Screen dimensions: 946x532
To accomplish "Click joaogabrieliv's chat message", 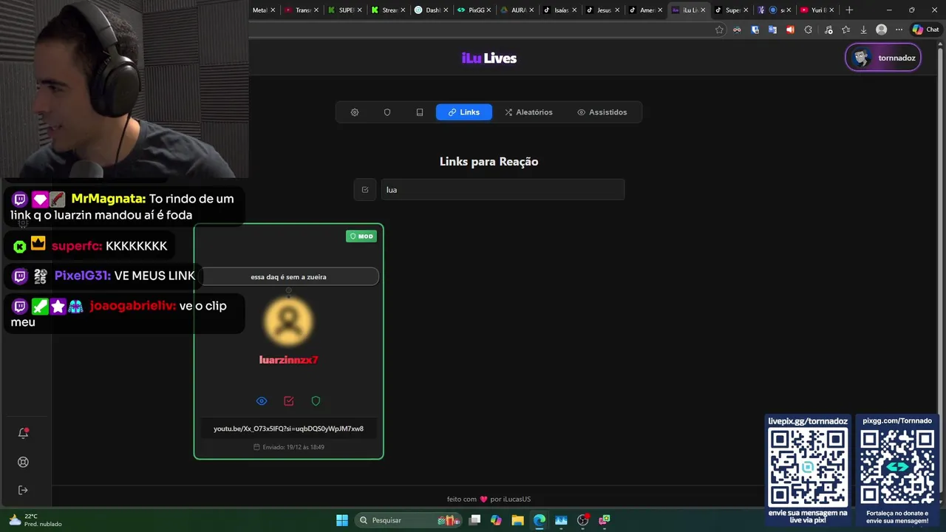I will coord(124,314).
